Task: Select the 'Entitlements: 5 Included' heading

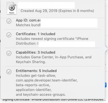Action: [36, 71]
